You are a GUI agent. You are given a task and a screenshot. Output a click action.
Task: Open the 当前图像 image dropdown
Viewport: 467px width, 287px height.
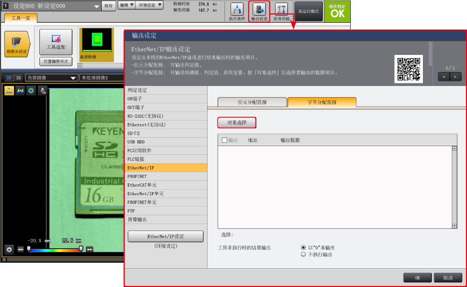pos(51,78)
